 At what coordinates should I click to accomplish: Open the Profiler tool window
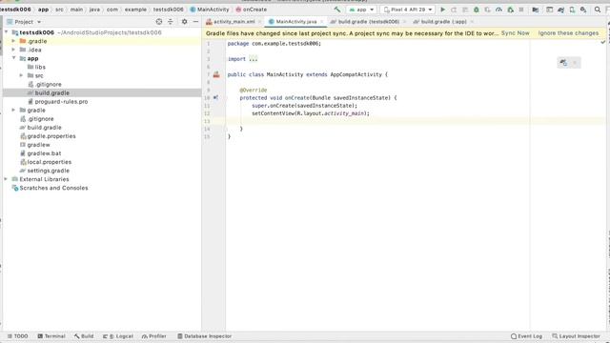pyautogui.click(x=154, y=336)
